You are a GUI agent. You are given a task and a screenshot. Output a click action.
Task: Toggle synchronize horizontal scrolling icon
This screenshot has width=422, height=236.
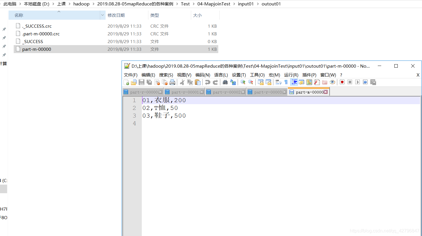268,82
